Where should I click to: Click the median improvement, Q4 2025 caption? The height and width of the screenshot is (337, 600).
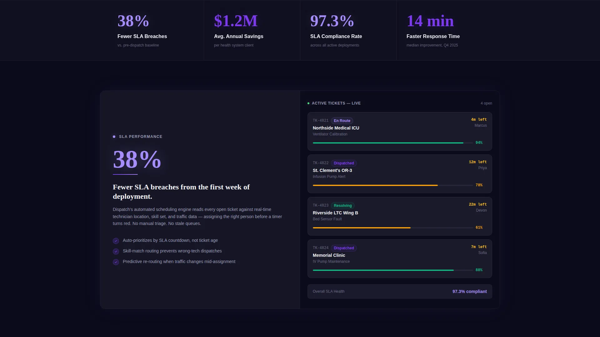tap(432, 45)
